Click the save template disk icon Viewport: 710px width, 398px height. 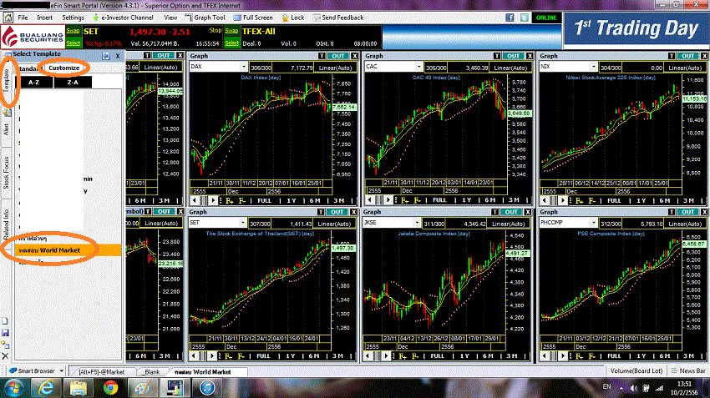pos(5,333)
